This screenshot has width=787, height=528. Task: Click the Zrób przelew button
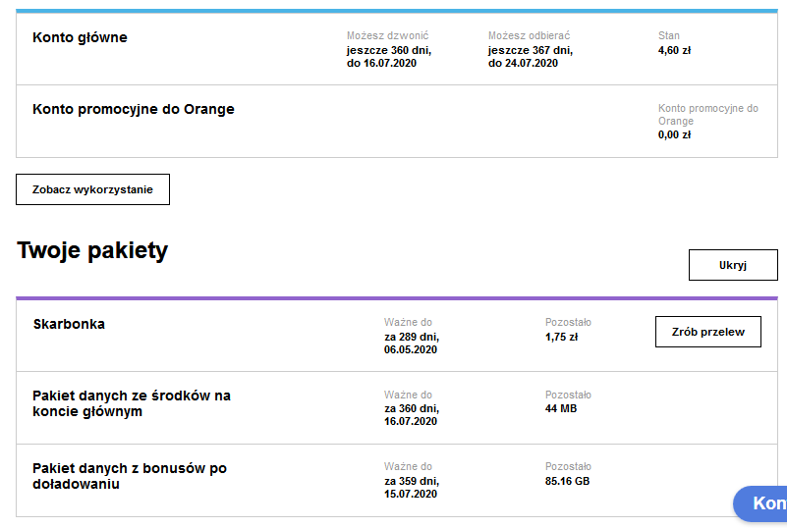[707, 332]
